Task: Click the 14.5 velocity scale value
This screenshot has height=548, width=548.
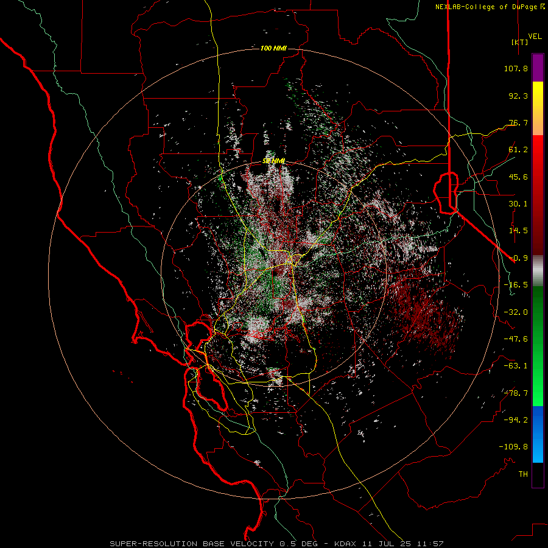Action: (x=518, y=231)
